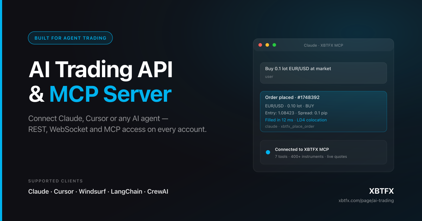Click the green maximize dot in Claude window
Viewport: 422px width, 221px height.
[274, 45]
